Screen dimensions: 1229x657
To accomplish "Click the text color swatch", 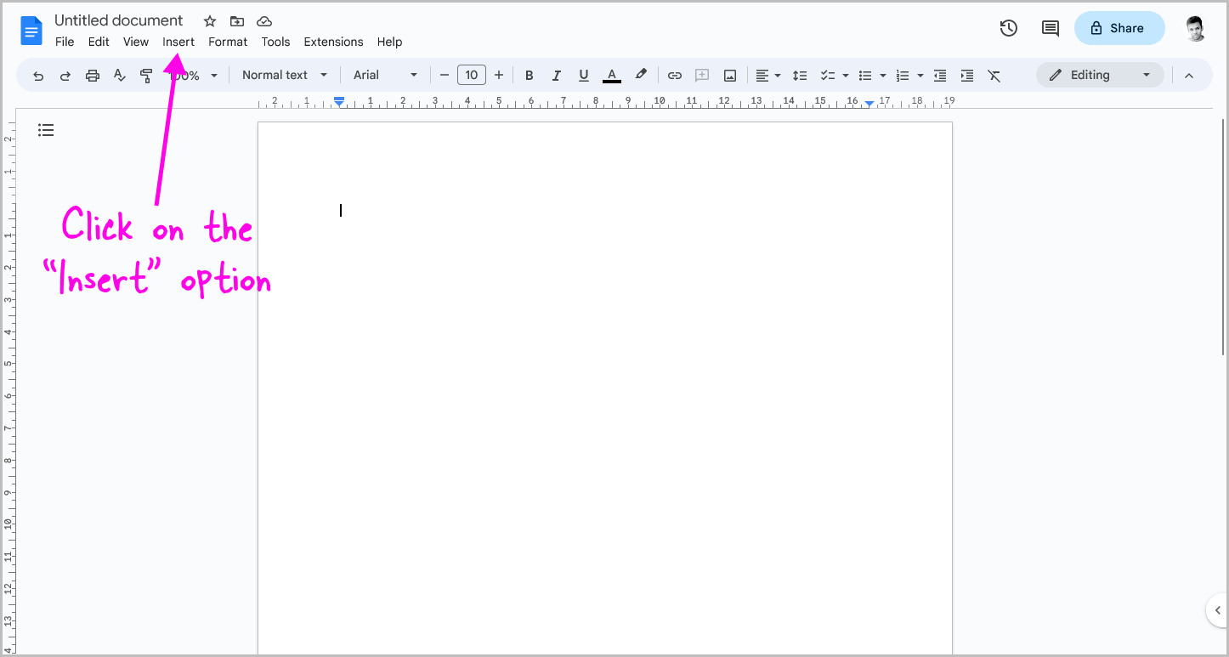I will coord(611,75).
